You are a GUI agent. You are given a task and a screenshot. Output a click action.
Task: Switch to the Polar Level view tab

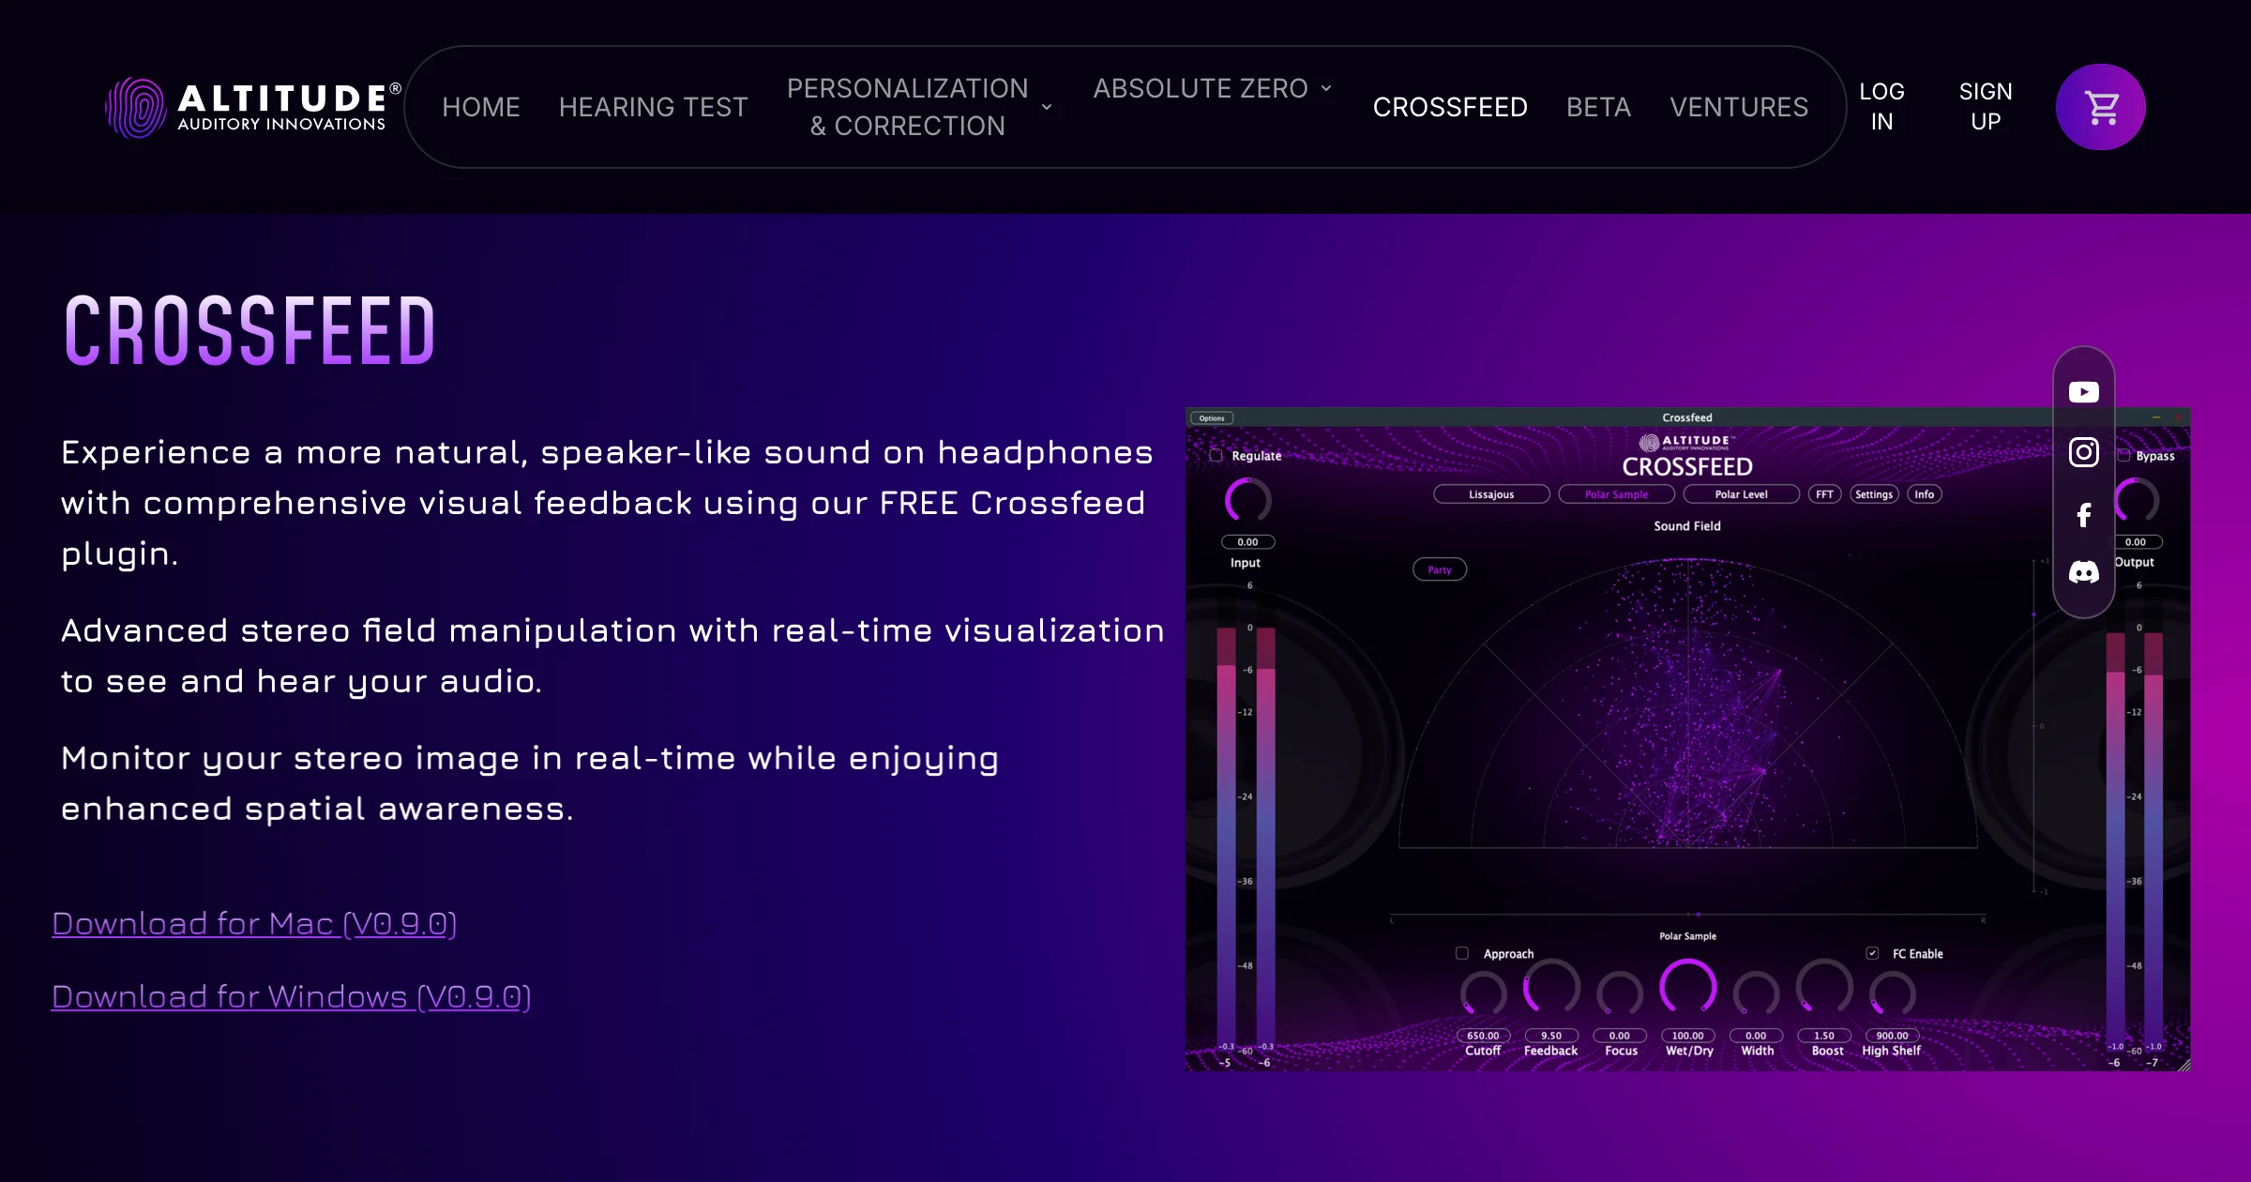coord(1741,494)
